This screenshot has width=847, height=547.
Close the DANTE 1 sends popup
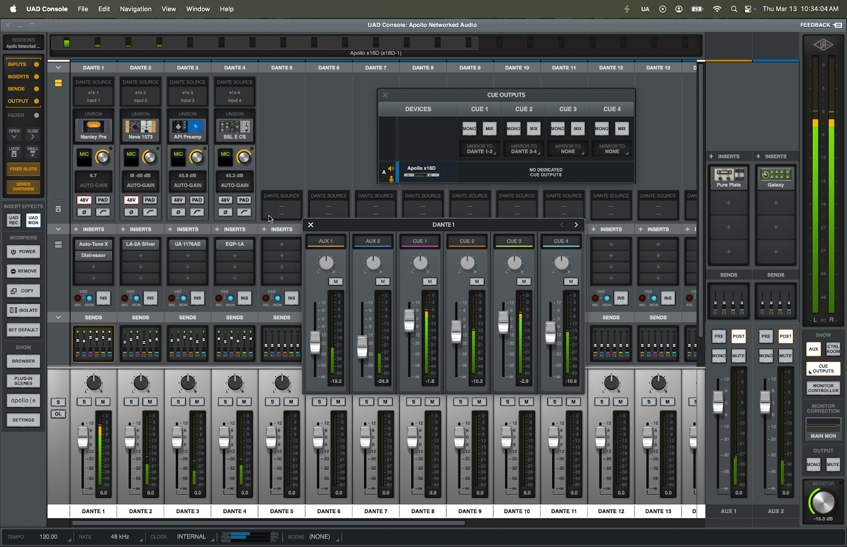(x=311, y=225)
